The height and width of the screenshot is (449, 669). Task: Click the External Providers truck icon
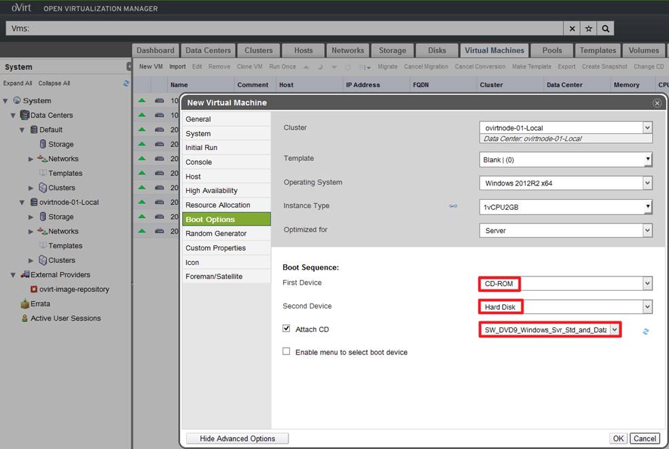pos(25,274)
